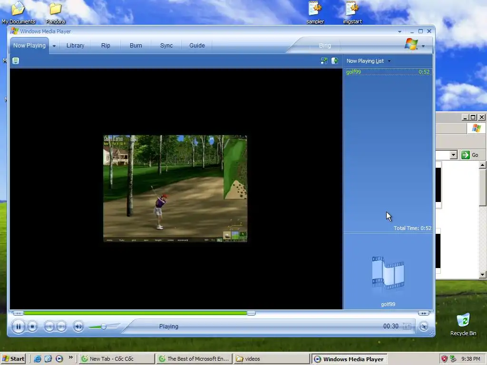Switch player to skin mode

tap(424, 326)
